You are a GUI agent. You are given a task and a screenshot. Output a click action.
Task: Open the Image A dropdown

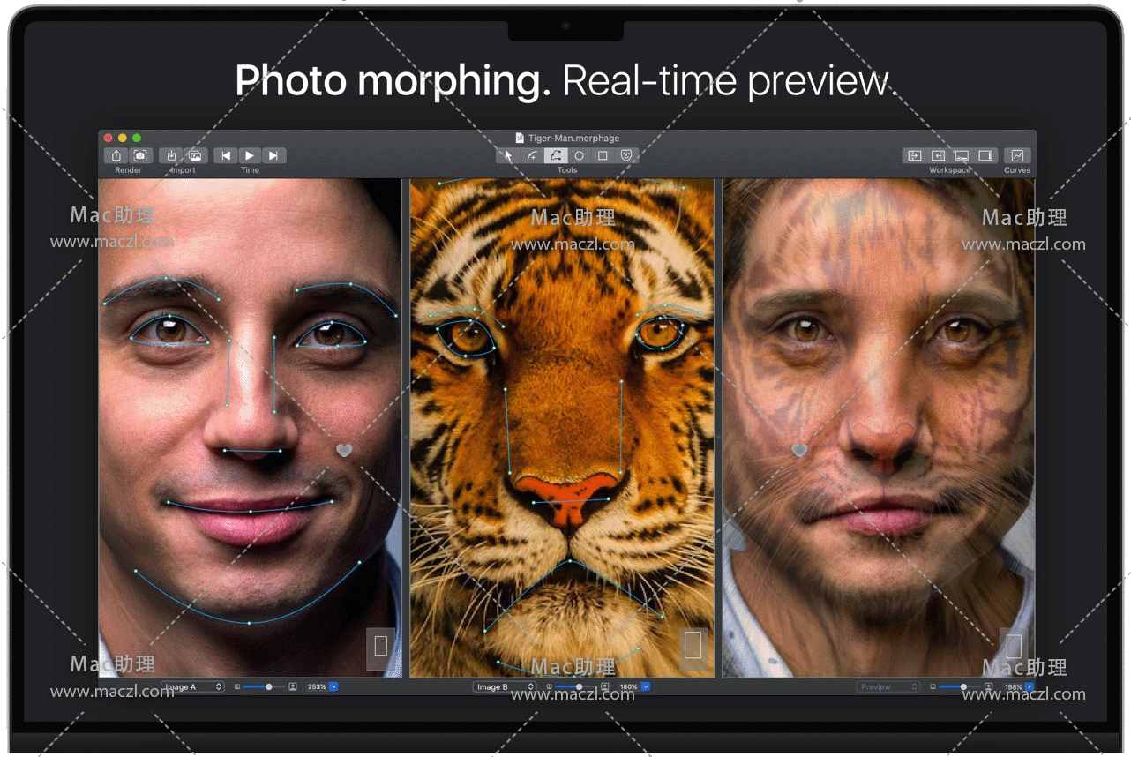tap(192, 686)
